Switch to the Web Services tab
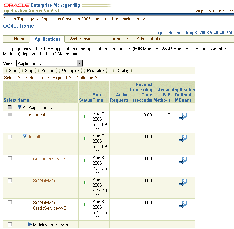 [83, 39]
